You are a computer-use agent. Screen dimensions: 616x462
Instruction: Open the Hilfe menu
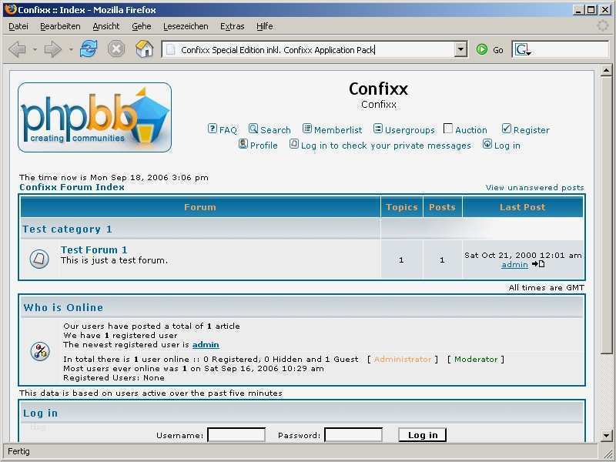point(264,26)
